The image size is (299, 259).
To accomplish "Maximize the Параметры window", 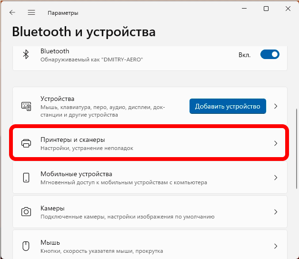I will [x=266, y=9].
